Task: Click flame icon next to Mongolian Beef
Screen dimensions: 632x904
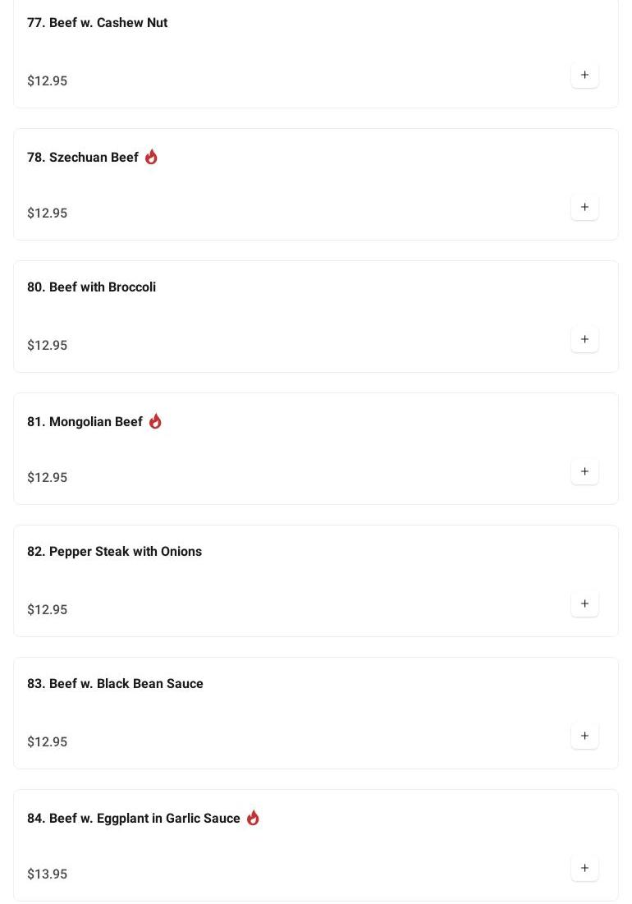Action: [x=155, y=421]
